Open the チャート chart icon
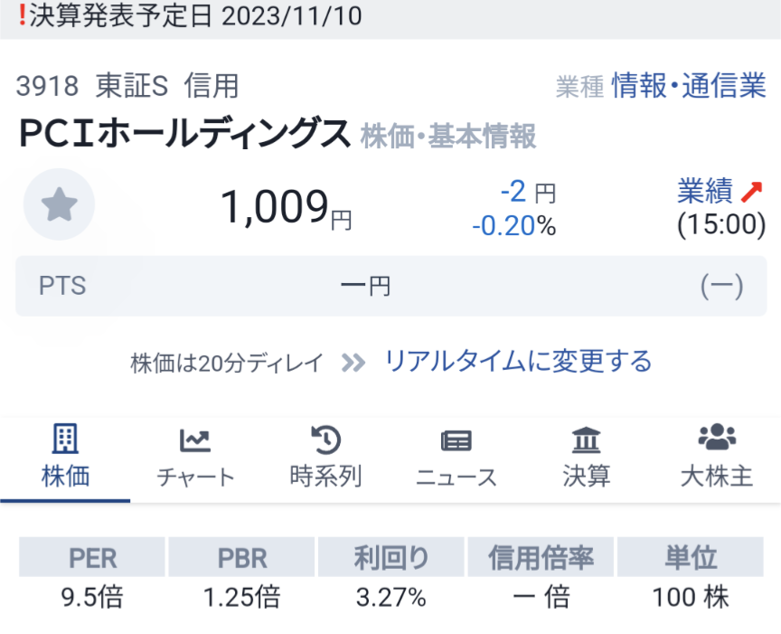This screenshot has width=781, height=634. pyautogui.click(x=195, y=440)
